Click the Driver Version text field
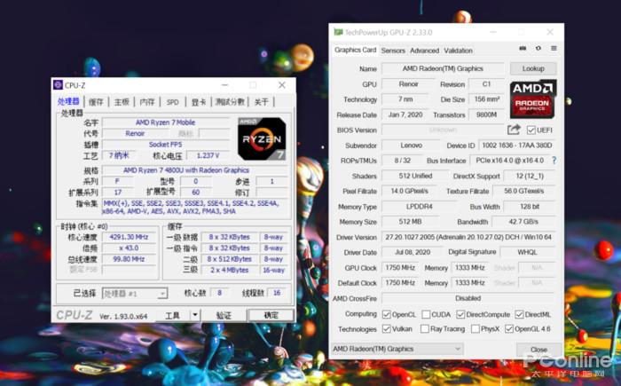Screen dimensions: 621x386 (x=468, y=237)
